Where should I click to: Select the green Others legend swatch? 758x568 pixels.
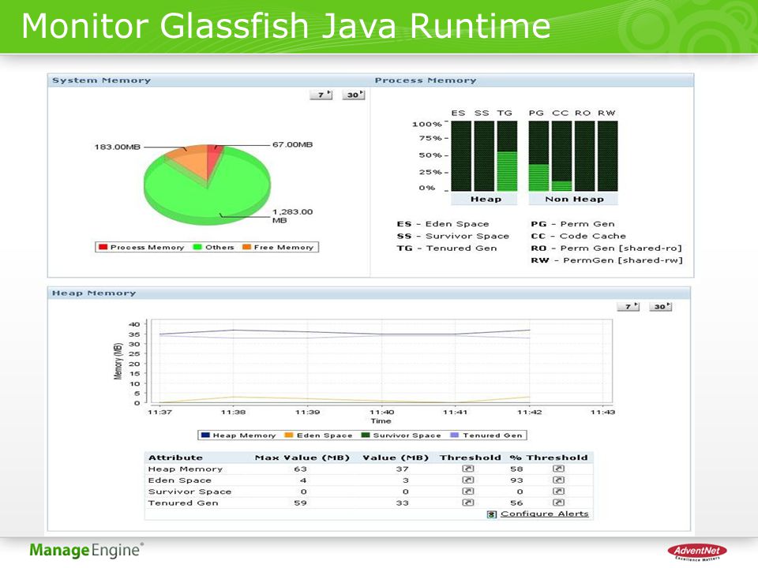click(197, 247)
